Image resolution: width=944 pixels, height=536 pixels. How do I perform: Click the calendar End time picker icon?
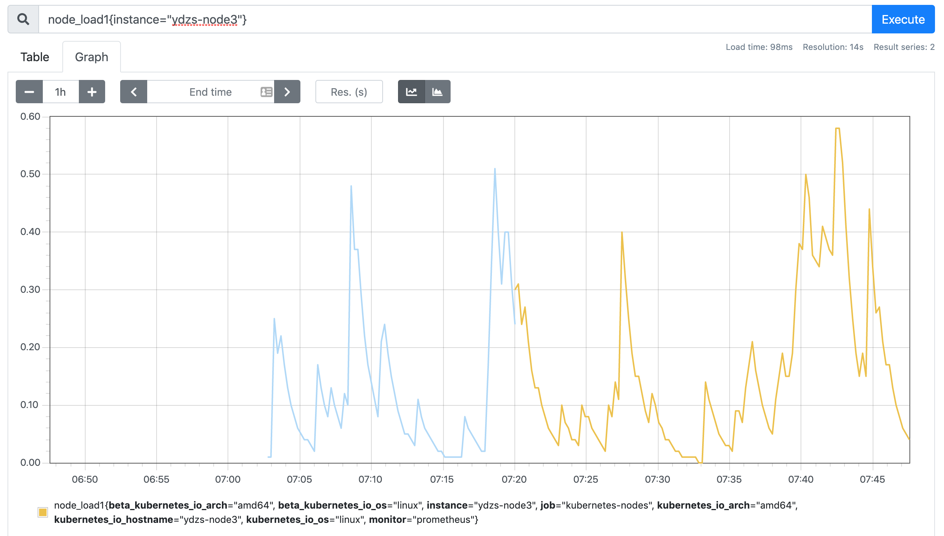pos(267,91)
